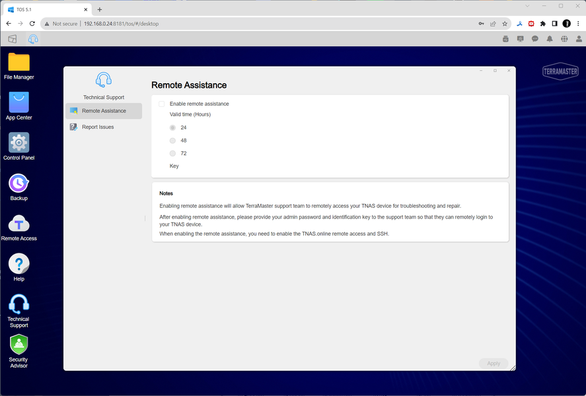Viewport: 586px width, 396px height.
Task: Select 24 hours valid time
Action: (x=172, y=127)
